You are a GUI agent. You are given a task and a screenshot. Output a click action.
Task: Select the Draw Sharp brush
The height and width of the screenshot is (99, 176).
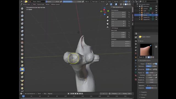point(22,12)
